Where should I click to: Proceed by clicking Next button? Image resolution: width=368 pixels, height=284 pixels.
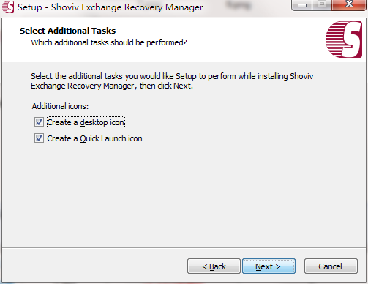pyautogui.click(x=269, y=266)
